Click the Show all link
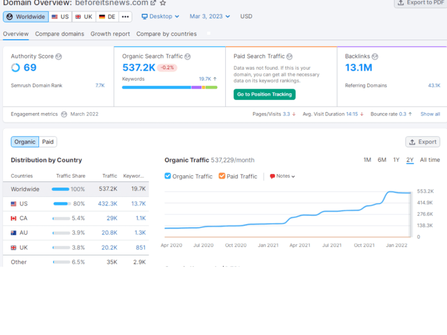This screenshot has height=335, width=447. click(430, 114)
